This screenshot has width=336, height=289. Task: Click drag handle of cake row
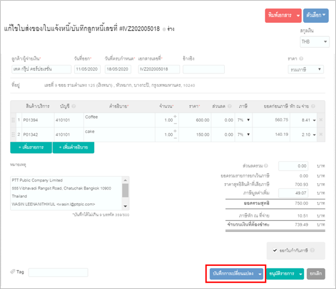(x=13, y=135)
